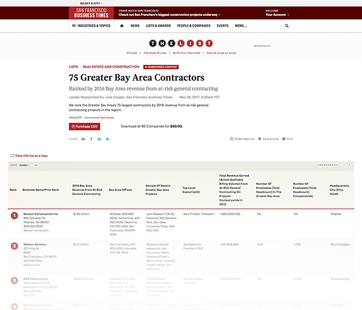
Task: Click the $1.63 billion revenue cell
Action: pyautogui.click(x=81, y=214)
